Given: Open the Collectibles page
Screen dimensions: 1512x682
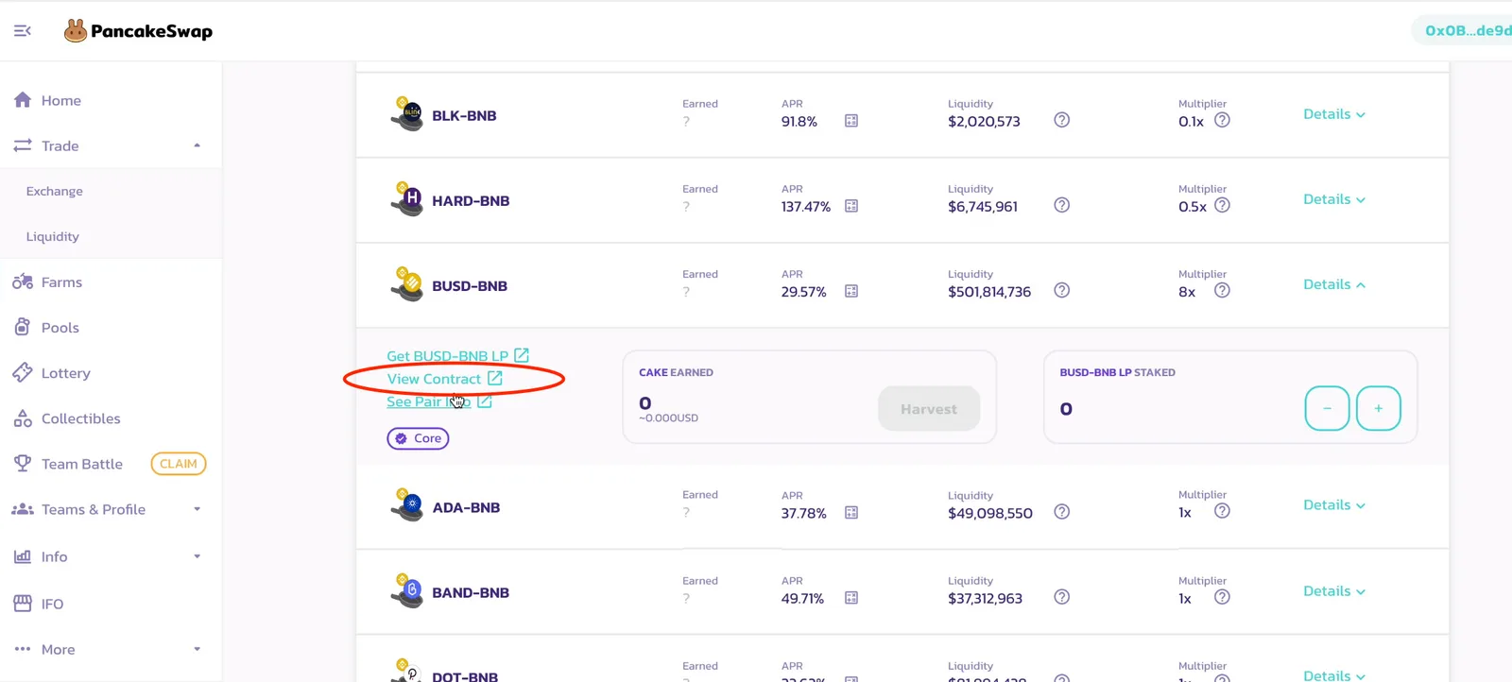Looking at the screenshot, I should coord(81,418).
